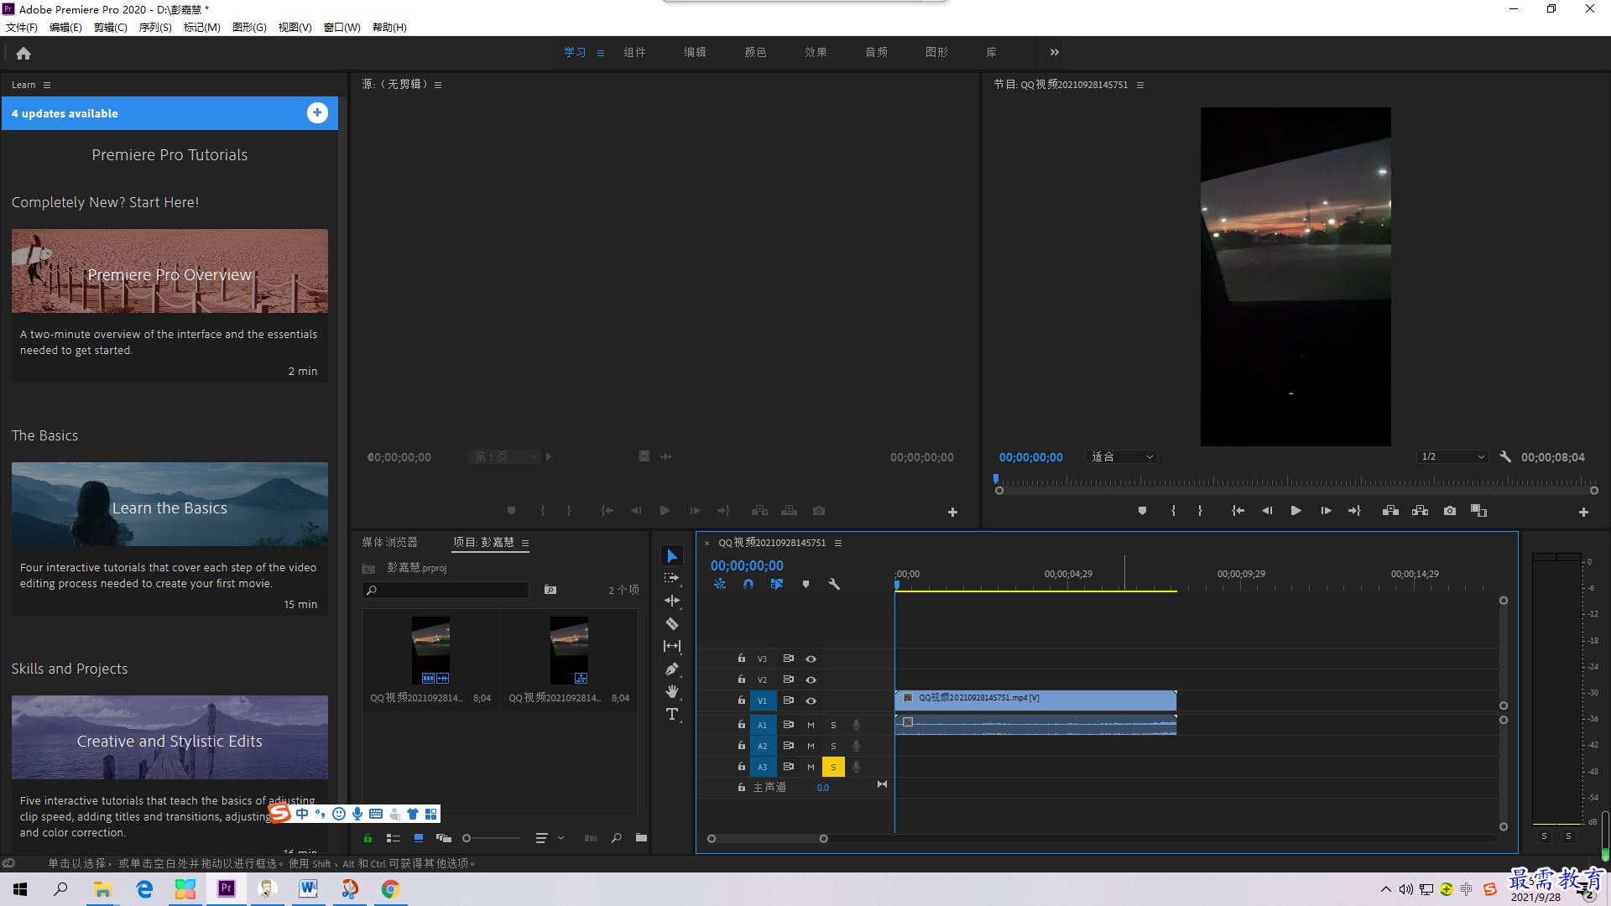Toggle V1 track output eye

click(x=811, y=700)
